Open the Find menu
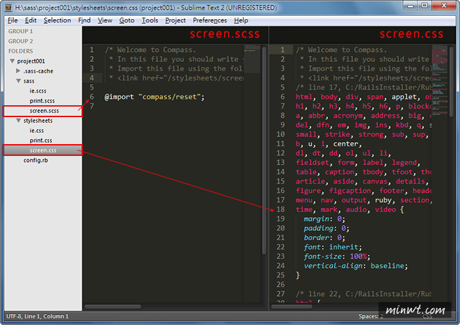The height and width of the screenshot is (325, 460). coord(84,20)
